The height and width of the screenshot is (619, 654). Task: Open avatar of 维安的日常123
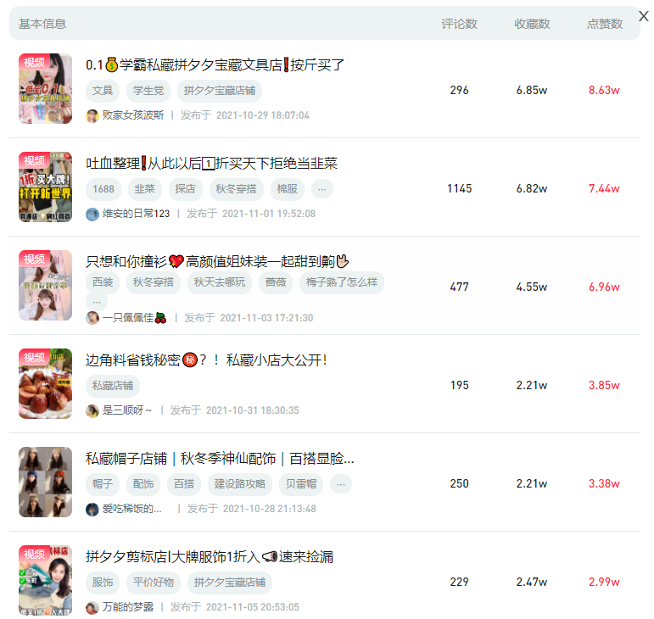[x=92, y=214]
